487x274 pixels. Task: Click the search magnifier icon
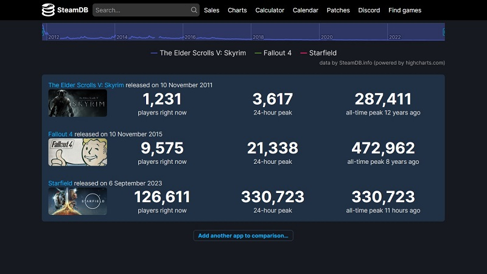tap(194, 10)
